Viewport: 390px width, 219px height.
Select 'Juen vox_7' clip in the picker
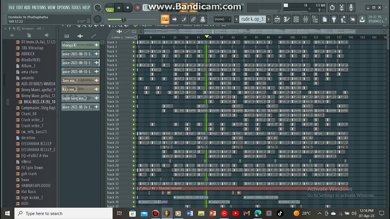pyautogui.click(x=80, y=80)
